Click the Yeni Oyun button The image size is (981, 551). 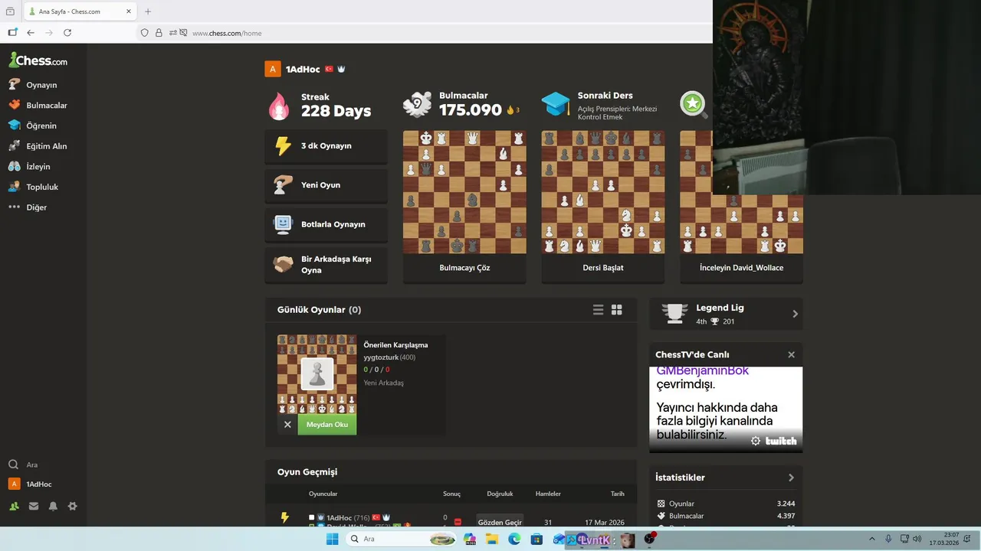pos(326,185)
